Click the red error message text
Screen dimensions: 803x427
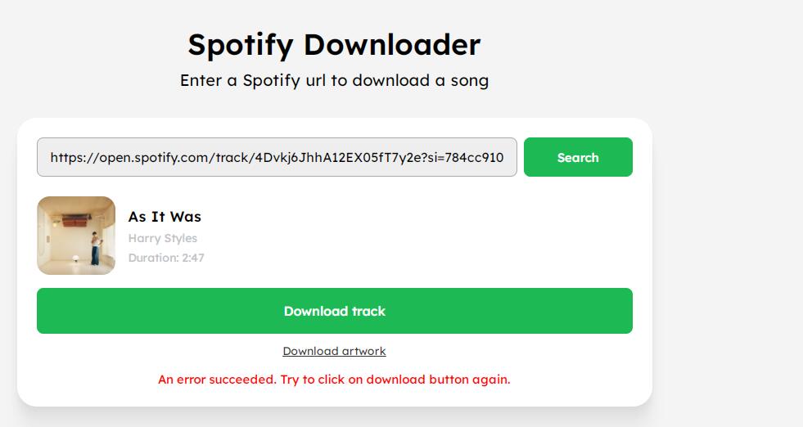(334, 380)
